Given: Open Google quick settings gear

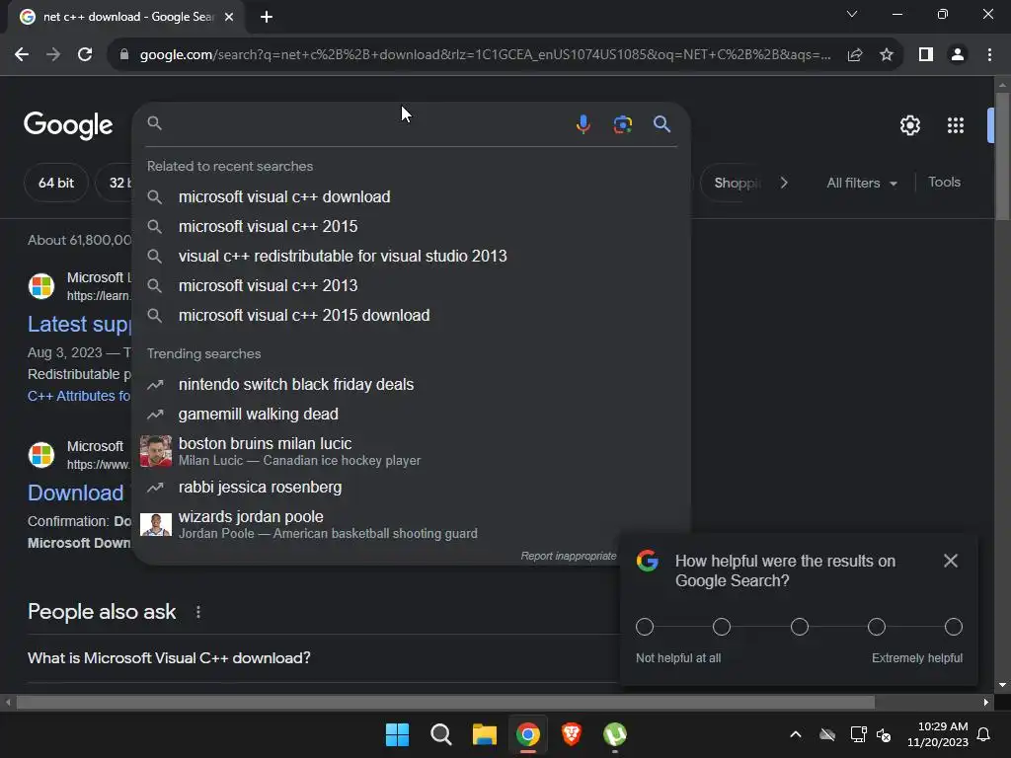Looking at the screenshot, I should 909,125.
